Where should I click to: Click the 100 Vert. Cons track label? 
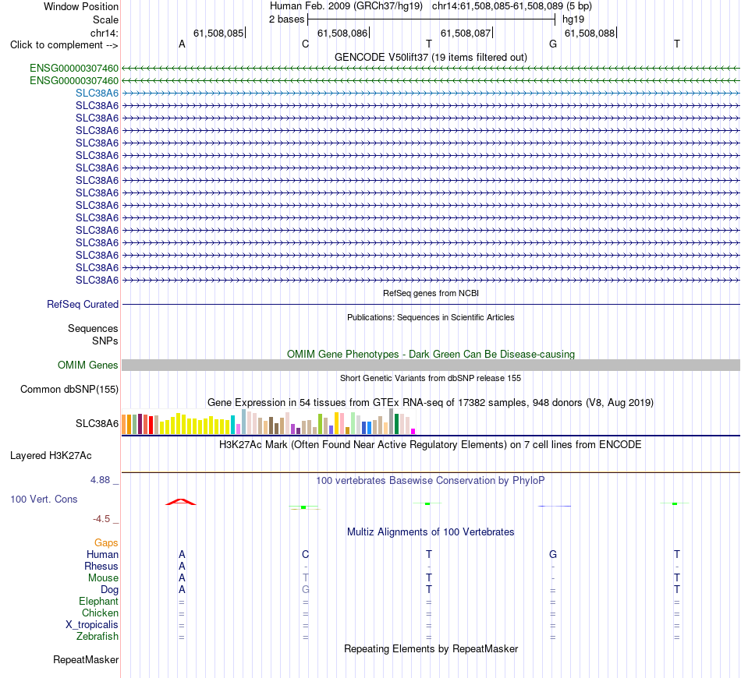pos(44,499)
